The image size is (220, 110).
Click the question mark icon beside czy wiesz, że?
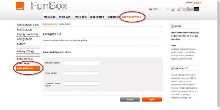pyautogui.click(x=172, y=68)
